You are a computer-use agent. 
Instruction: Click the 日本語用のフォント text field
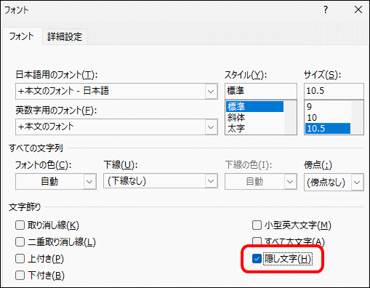pos(110,92)
